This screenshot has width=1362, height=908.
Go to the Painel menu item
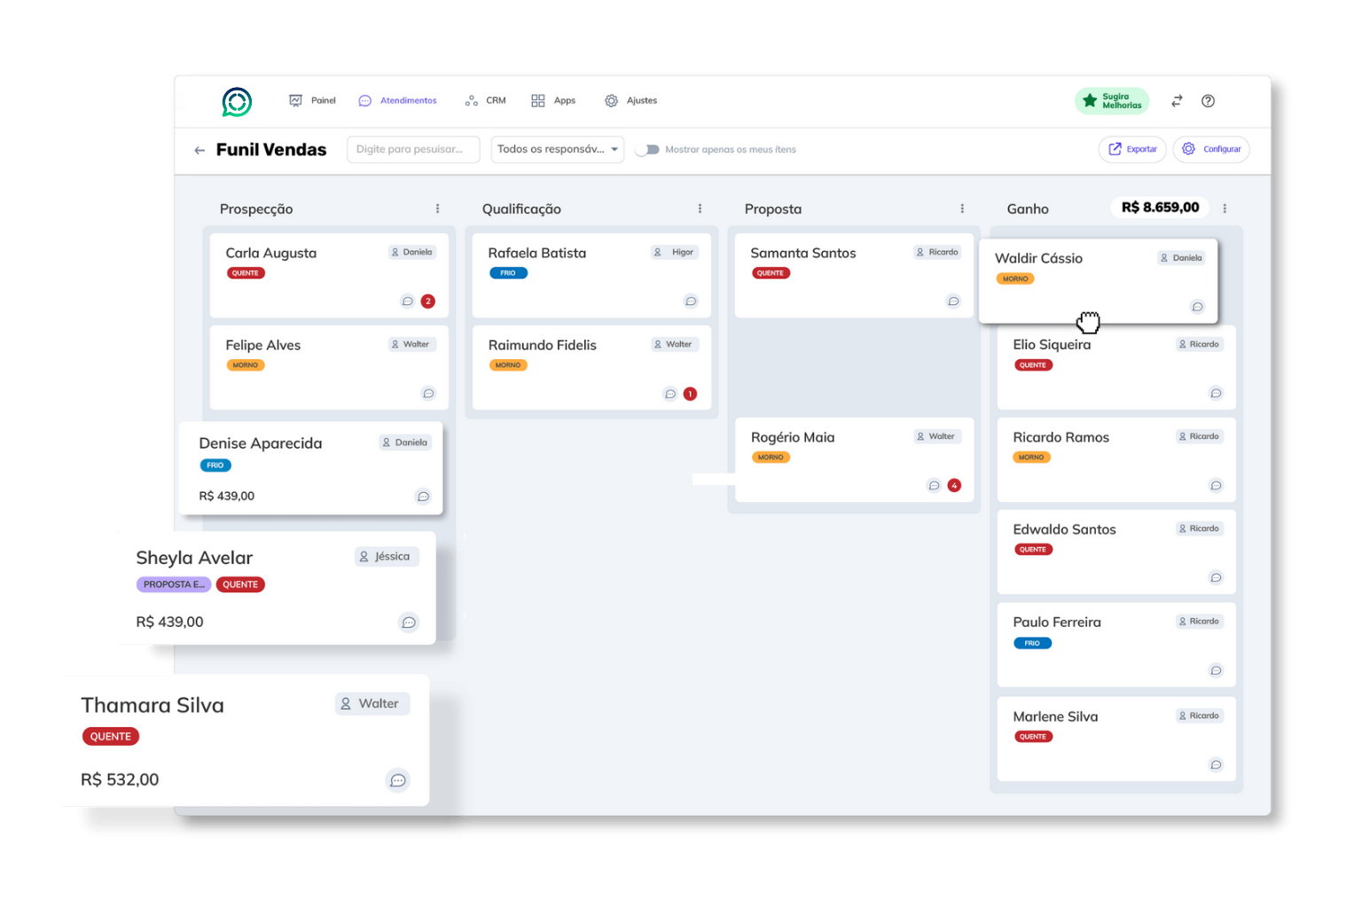313,101
